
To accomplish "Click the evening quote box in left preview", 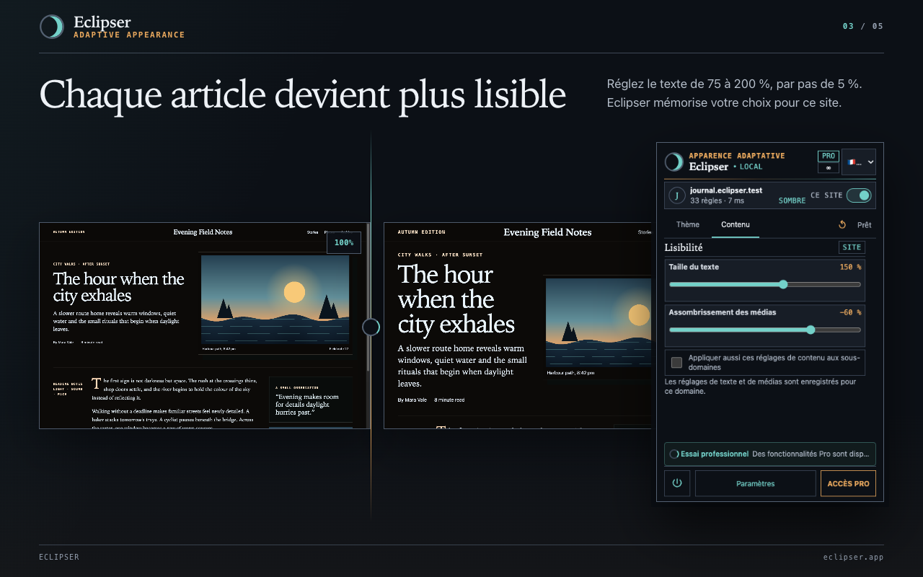I will point(311,400).
